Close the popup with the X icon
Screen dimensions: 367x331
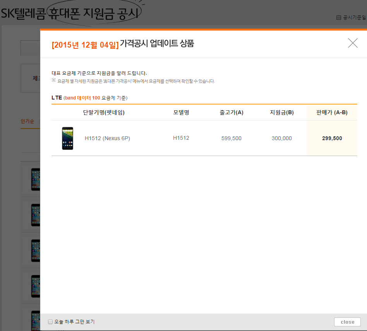pos(353,43)
